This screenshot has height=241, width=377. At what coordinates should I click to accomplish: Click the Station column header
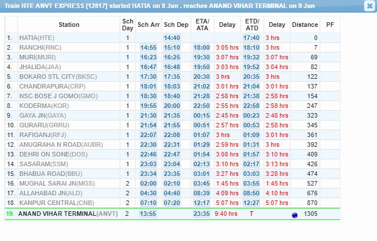[69, 25]
